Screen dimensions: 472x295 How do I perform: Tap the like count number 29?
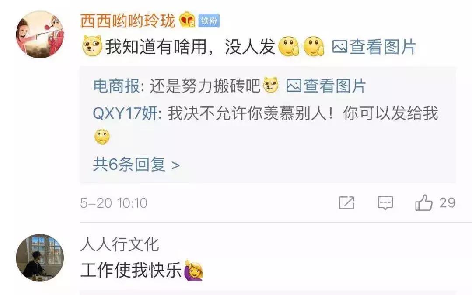(x=448, y=203)
